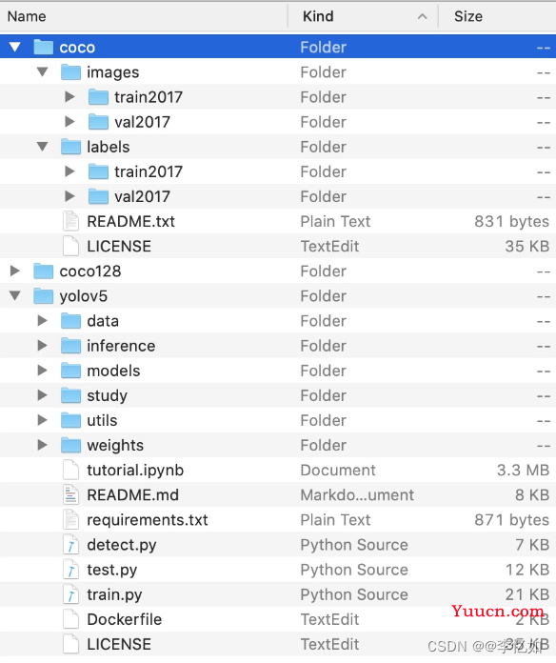
Task: Expand the coco128 folder triangle
Action: coord(15,271)
